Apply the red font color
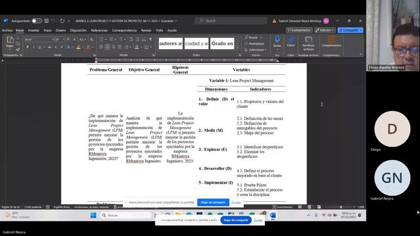The image size is (420, 236). 89,47
